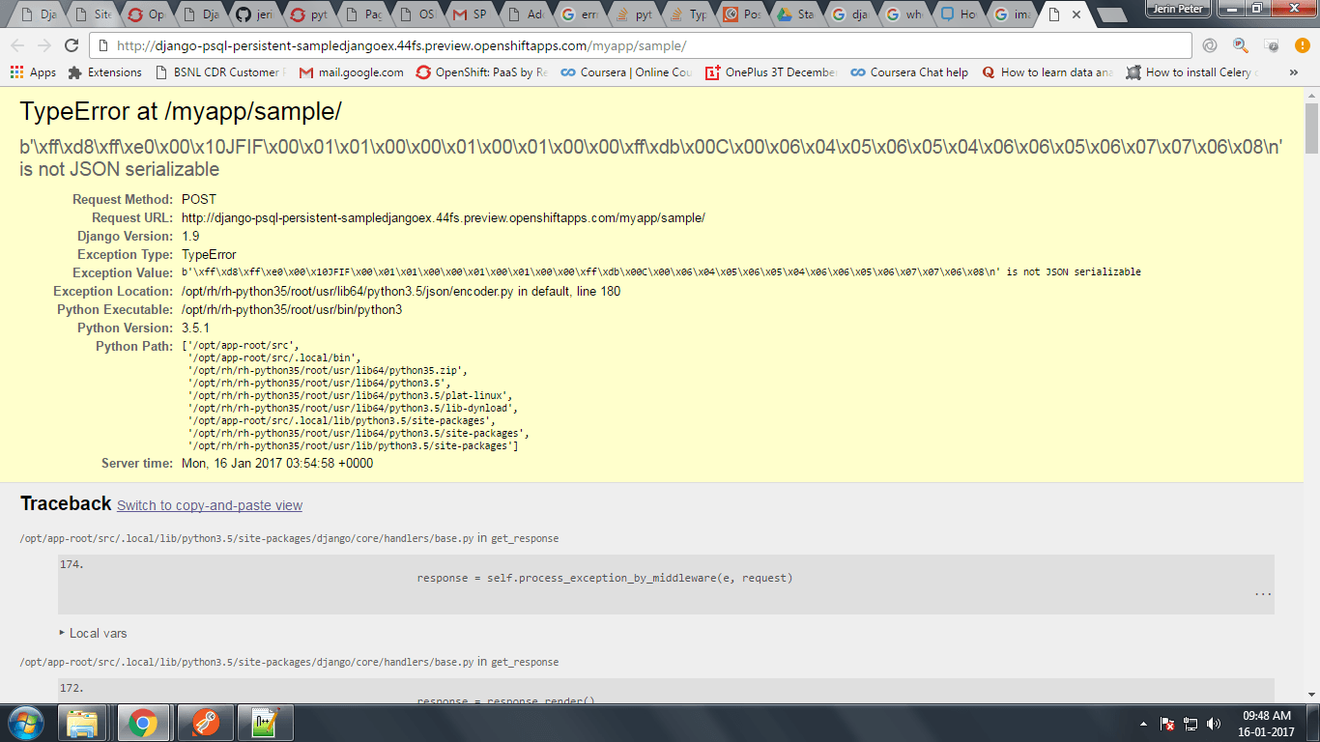Open the mail.google.com bookmark
The image size is (1320, 742).
pyautogui.click(x=352, y=72)
